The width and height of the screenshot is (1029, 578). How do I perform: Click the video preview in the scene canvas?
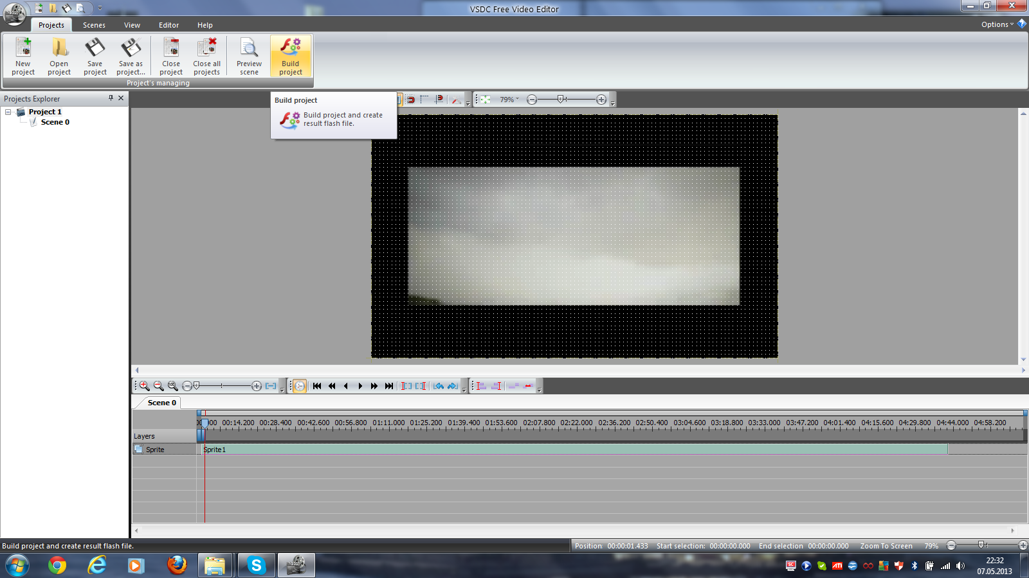574,236
